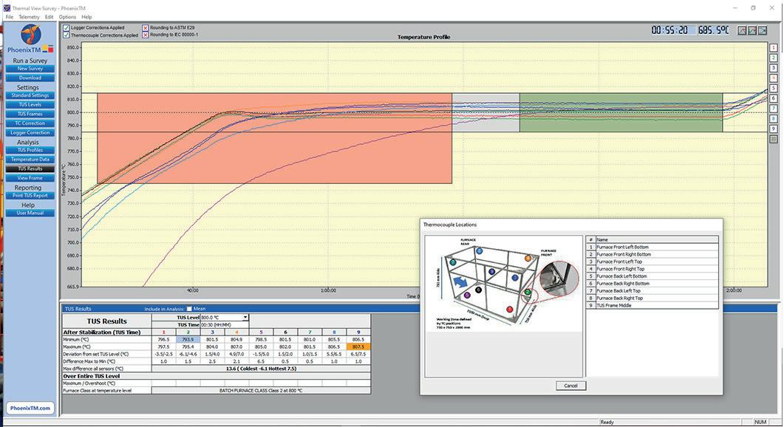Screen dimensions: 784x427
Task: Toggle greyed trace 10 channel button beside graph
Action: coord(774,139)
